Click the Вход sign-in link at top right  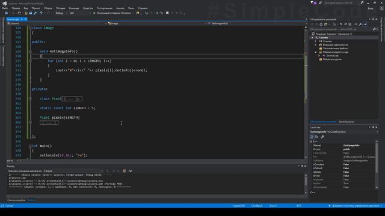pyautogui.click(x=371, y=8)
